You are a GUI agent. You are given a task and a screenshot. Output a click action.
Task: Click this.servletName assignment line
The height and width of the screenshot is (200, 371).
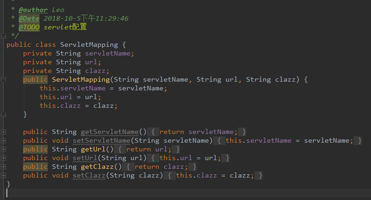pyautogui.click(x=103, y=89)
